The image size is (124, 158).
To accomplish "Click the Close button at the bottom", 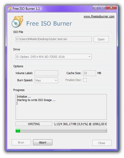I will point(102,143).
